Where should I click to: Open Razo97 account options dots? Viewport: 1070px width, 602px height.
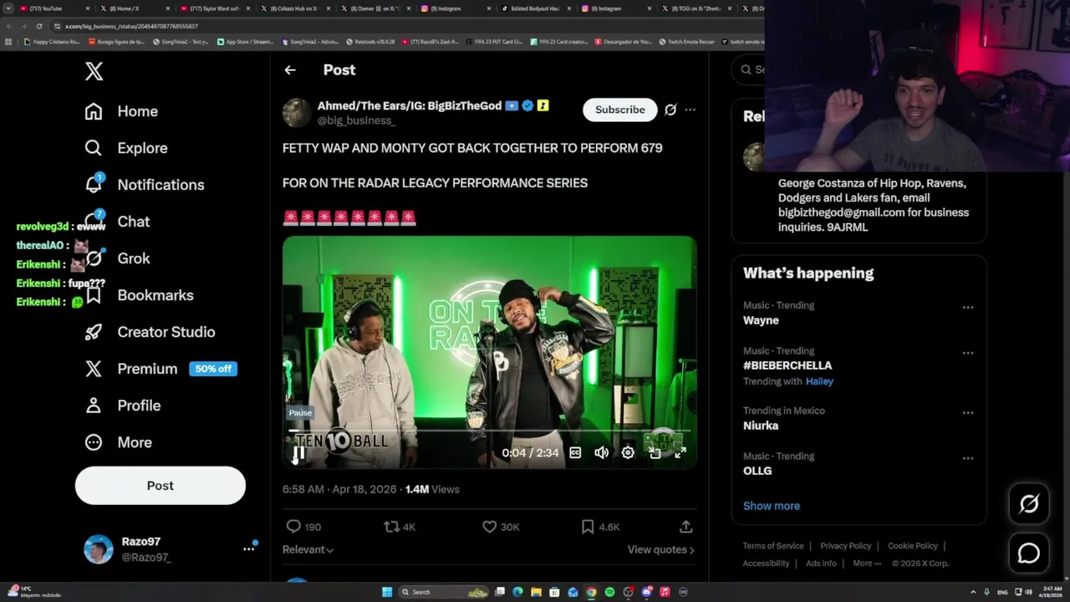pyautogui.click(x=248, y=549)
